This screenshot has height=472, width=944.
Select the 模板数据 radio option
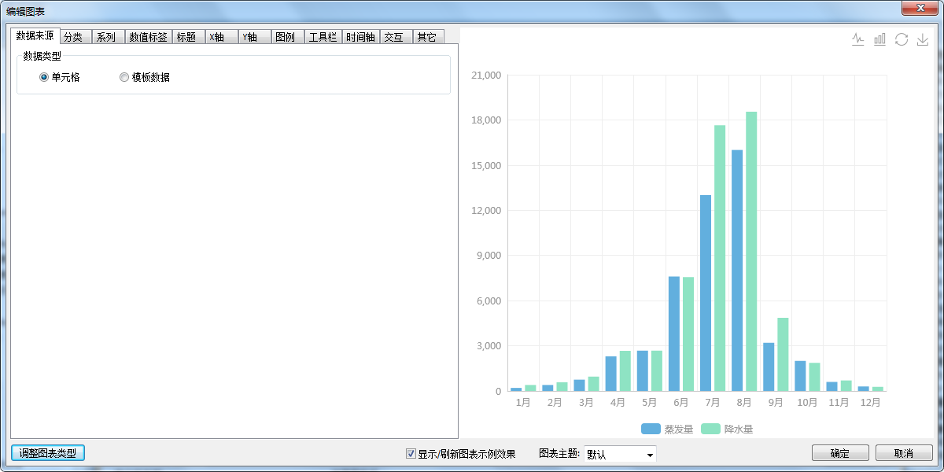[124, 77]
